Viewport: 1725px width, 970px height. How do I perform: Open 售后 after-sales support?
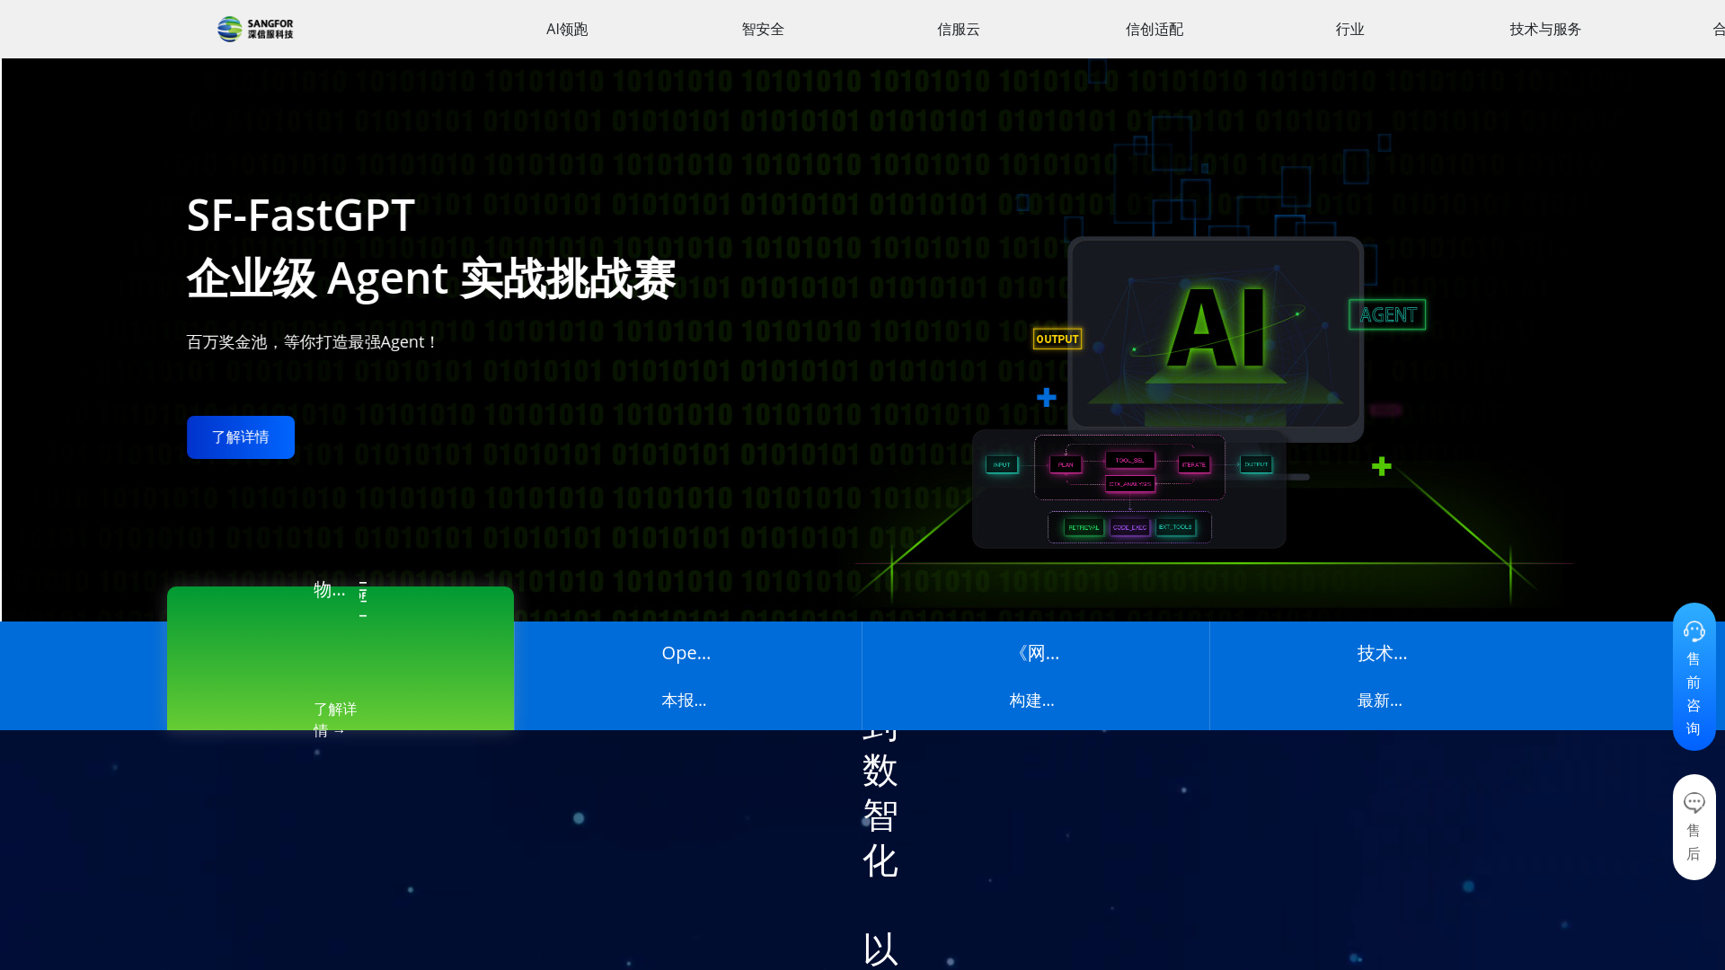tap(1694, 827)
